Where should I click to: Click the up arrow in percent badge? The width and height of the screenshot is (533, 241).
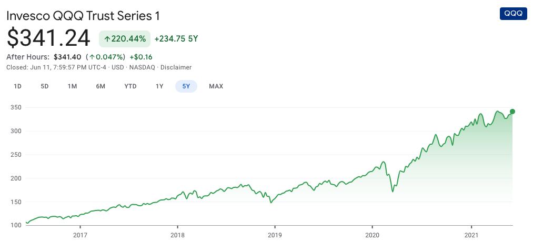[x=107, y=38]
